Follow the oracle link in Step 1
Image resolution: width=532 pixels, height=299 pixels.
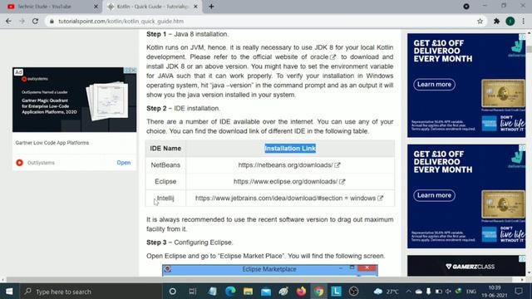[x=323, y=57]
